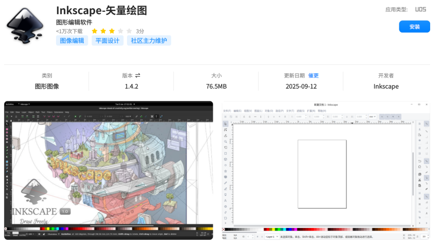Click the 更新日期 label
435x245 pixels.
point(294,75)
